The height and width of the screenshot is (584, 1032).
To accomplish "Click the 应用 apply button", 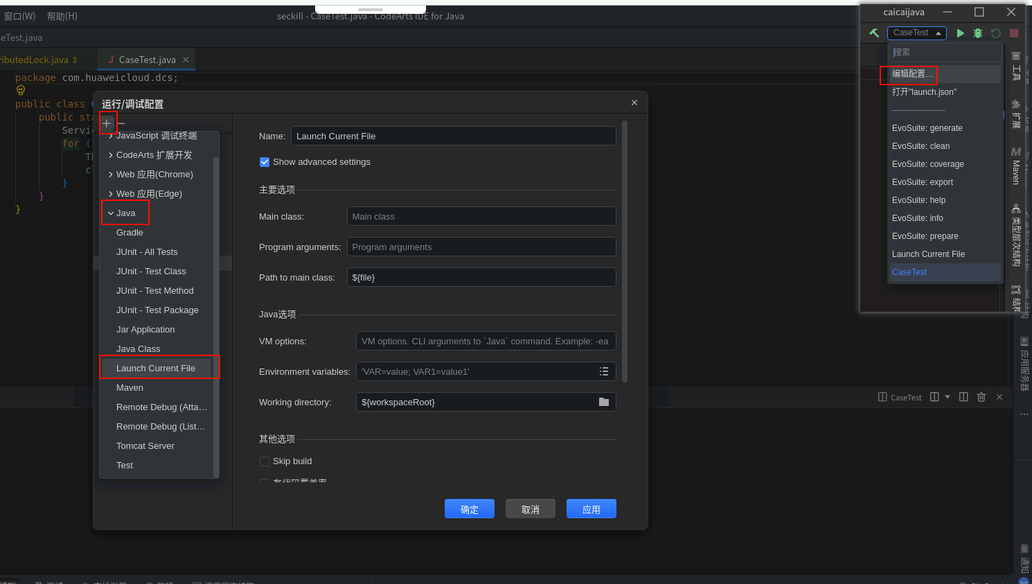I will (x=591, y=509).
